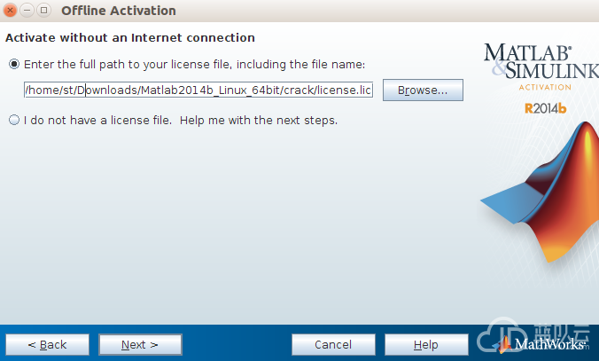Screen dimensions: 599x361
Task: Open the Help documentation
Action: click(426, 344)
